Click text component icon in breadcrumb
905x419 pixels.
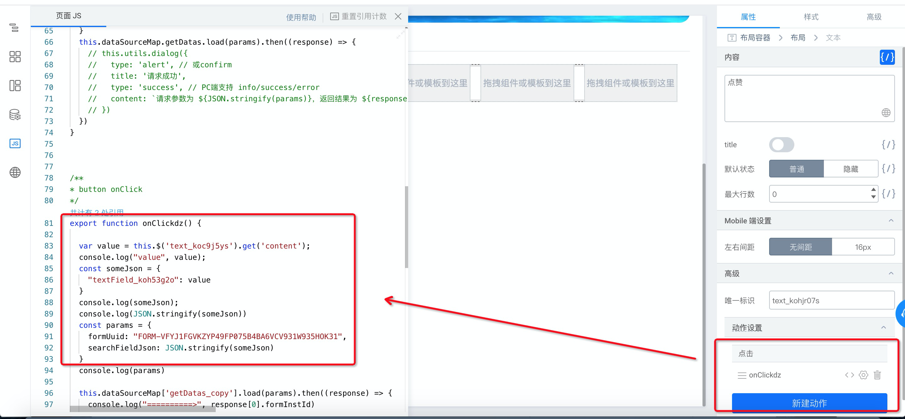pos(731,38)
